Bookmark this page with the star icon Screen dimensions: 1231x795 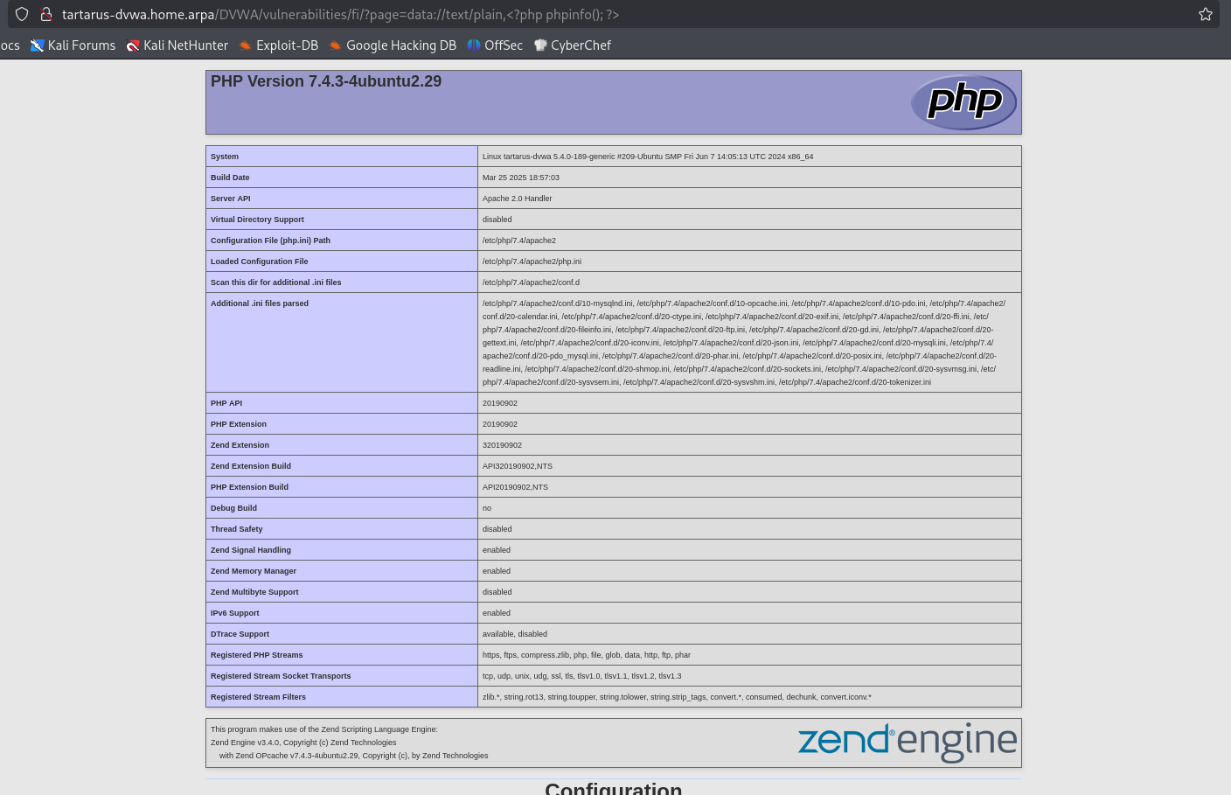(x=1206, y=14)
